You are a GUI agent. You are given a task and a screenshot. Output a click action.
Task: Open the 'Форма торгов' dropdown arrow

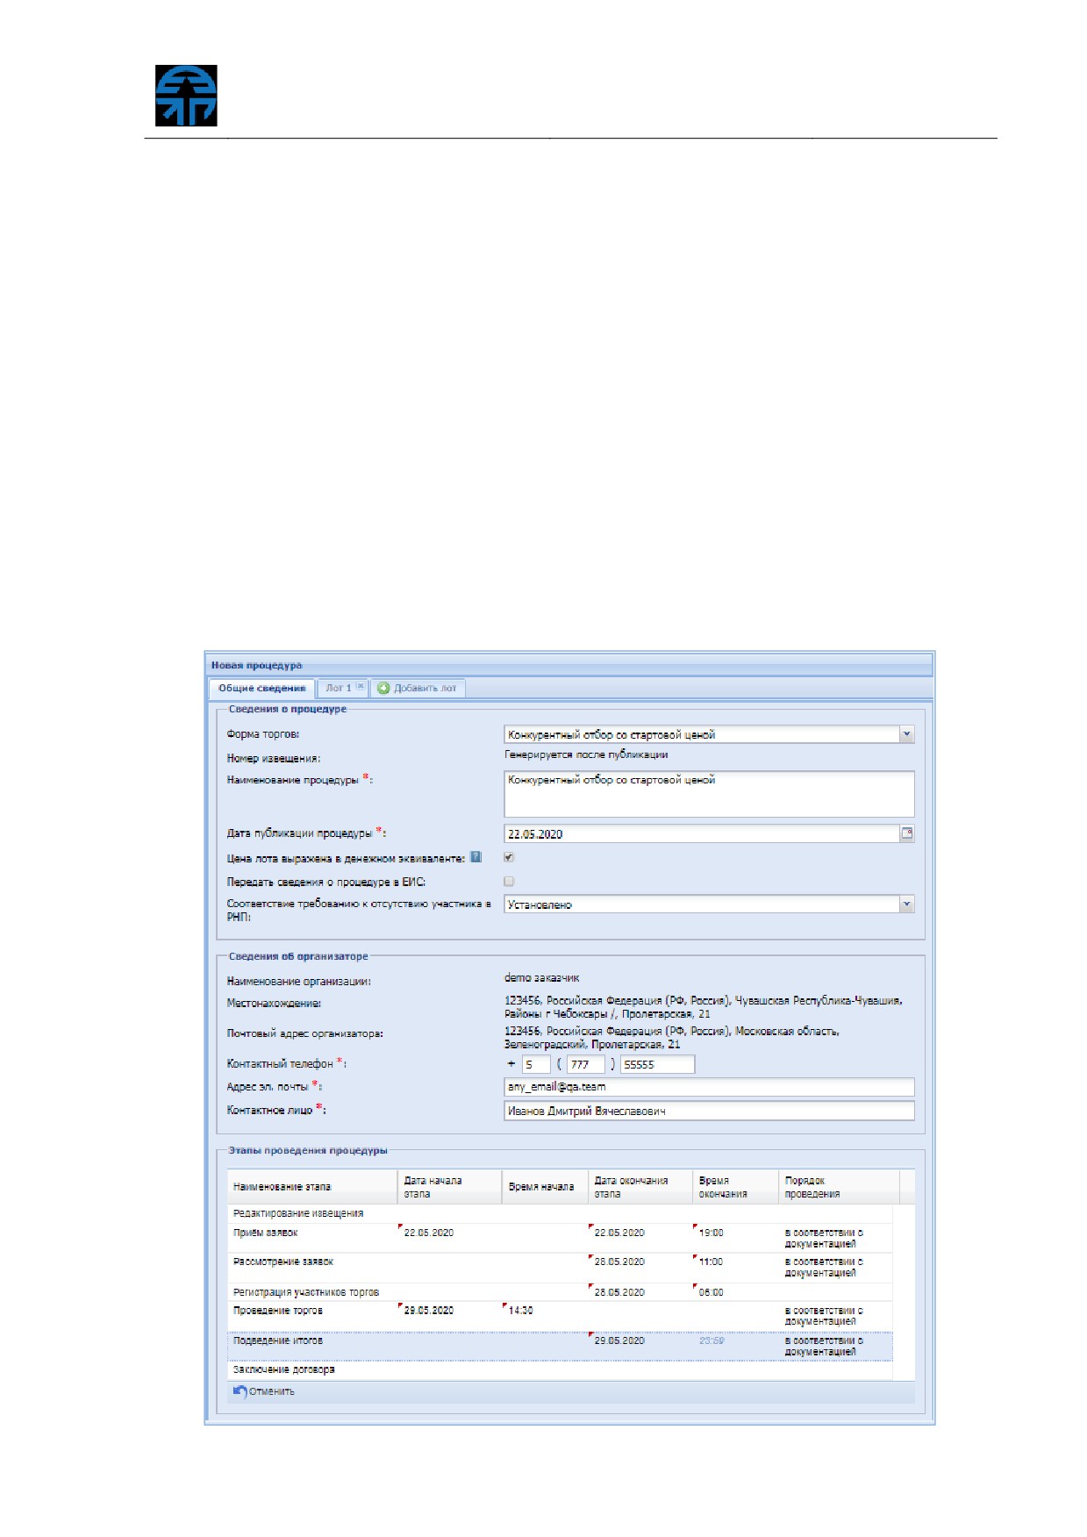tap(907, 734)
